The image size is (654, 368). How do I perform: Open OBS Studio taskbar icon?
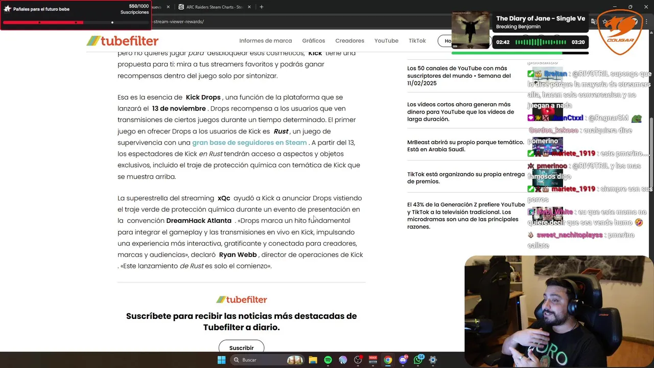pos(358,360)
